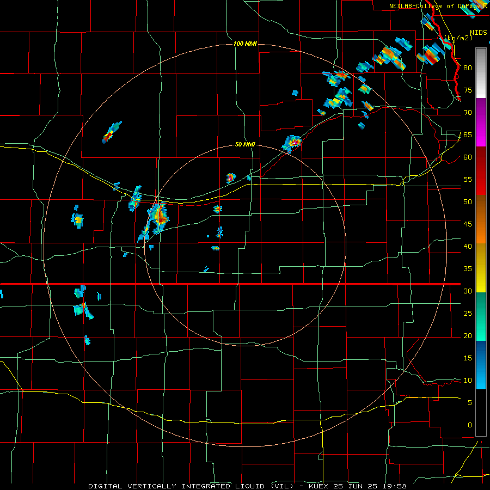This screenshot has width=490, height=490.
Task: Click the VIL product title at bottom
Action: [x=247, y=486]
